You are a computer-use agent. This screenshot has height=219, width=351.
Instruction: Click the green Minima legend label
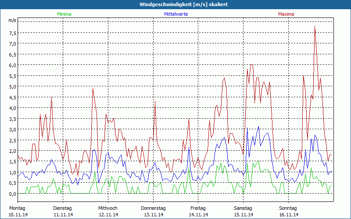click(64, 14)
